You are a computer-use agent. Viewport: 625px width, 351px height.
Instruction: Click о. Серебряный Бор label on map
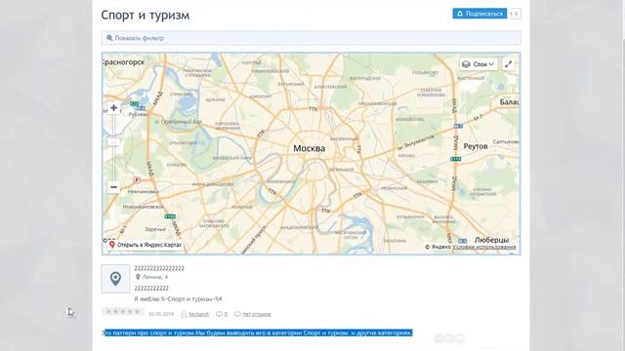point(178,122)
